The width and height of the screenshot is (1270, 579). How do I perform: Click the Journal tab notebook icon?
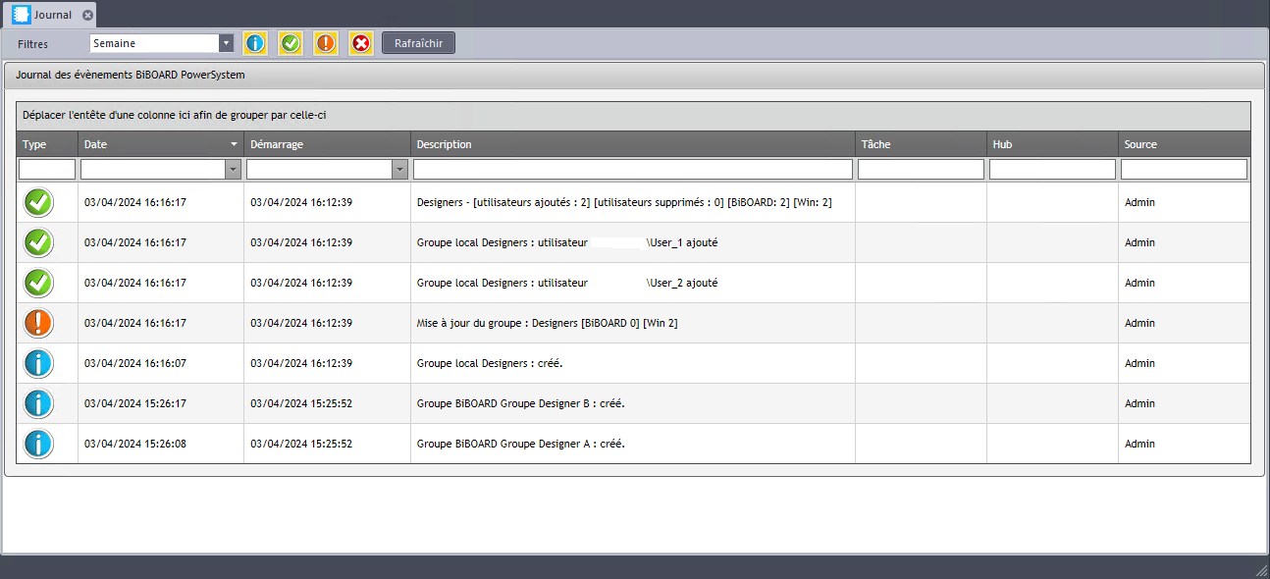click(21, 15)
